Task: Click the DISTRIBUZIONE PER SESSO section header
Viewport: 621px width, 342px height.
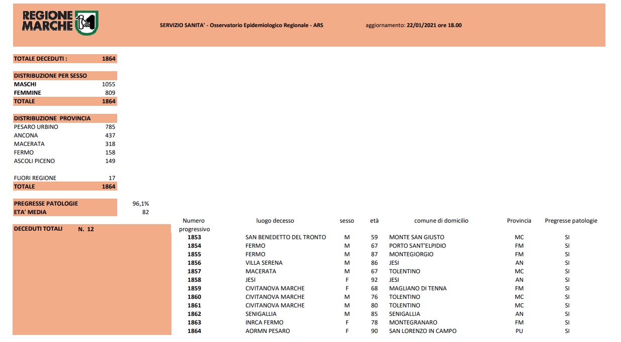Action: pos(50,76)
